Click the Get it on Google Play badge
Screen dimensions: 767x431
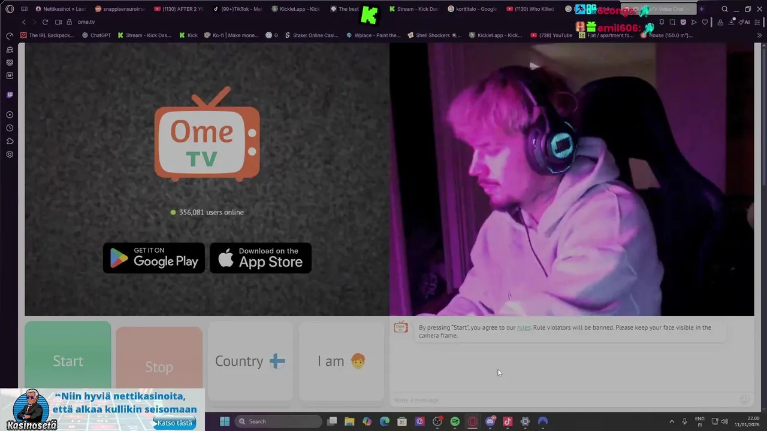154,258
